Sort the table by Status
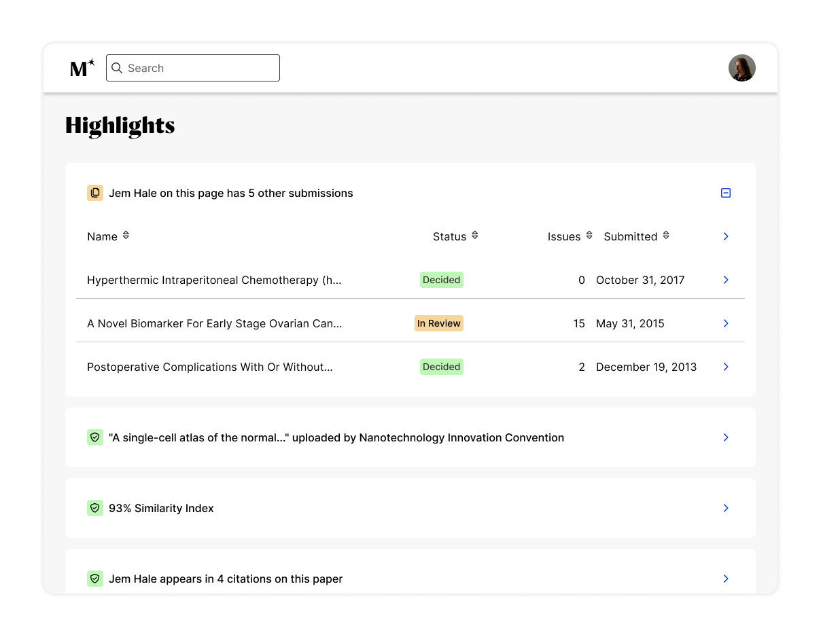The image size is (821, 637). [475, 236]
